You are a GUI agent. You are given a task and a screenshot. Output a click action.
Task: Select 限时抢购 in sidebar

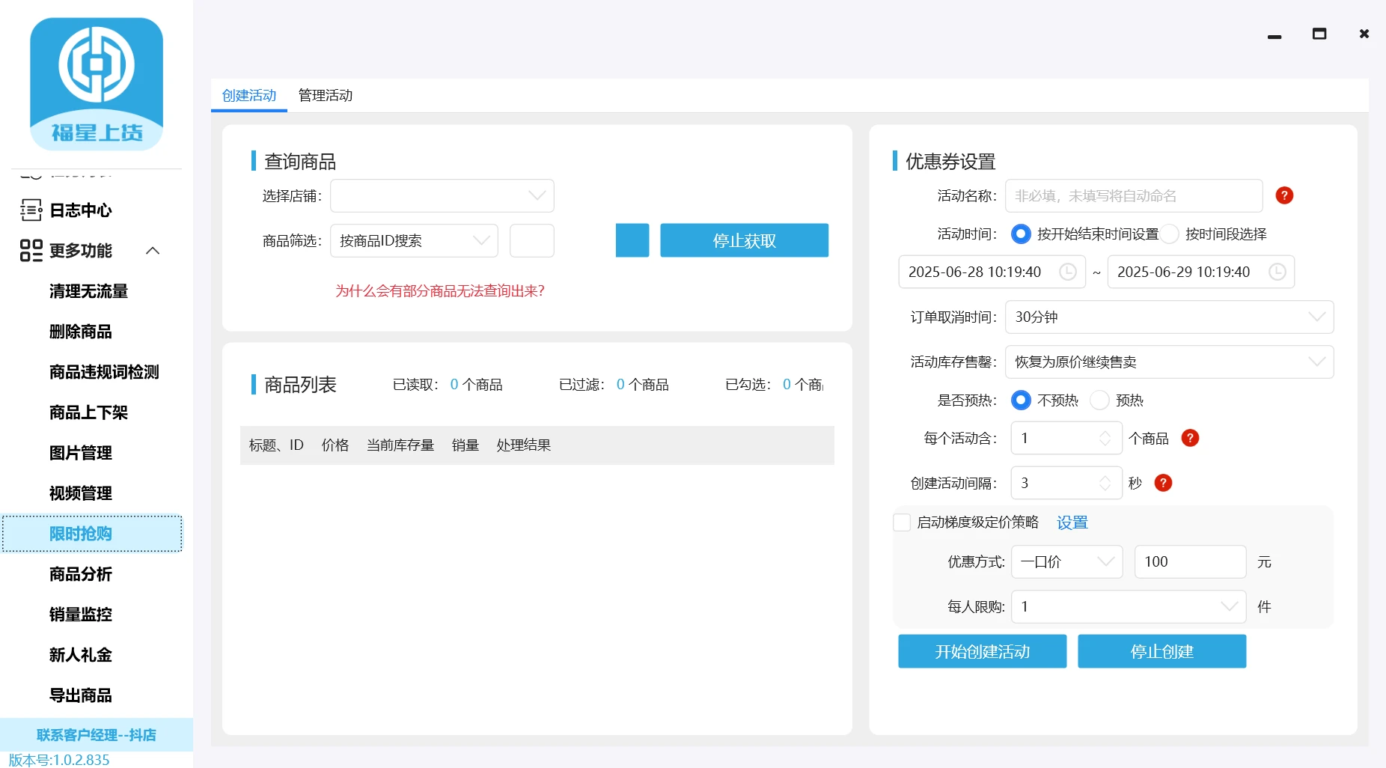92,534
